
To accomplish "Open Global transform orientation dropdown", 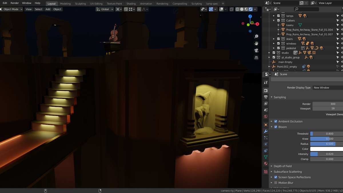I will click(x=104, y=9).
